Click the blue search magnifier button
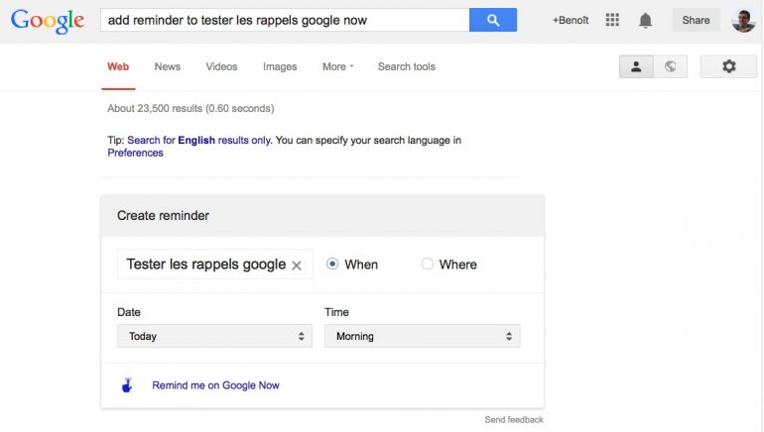The width and height of the screenshot is (764, 432). pos(492,20)
